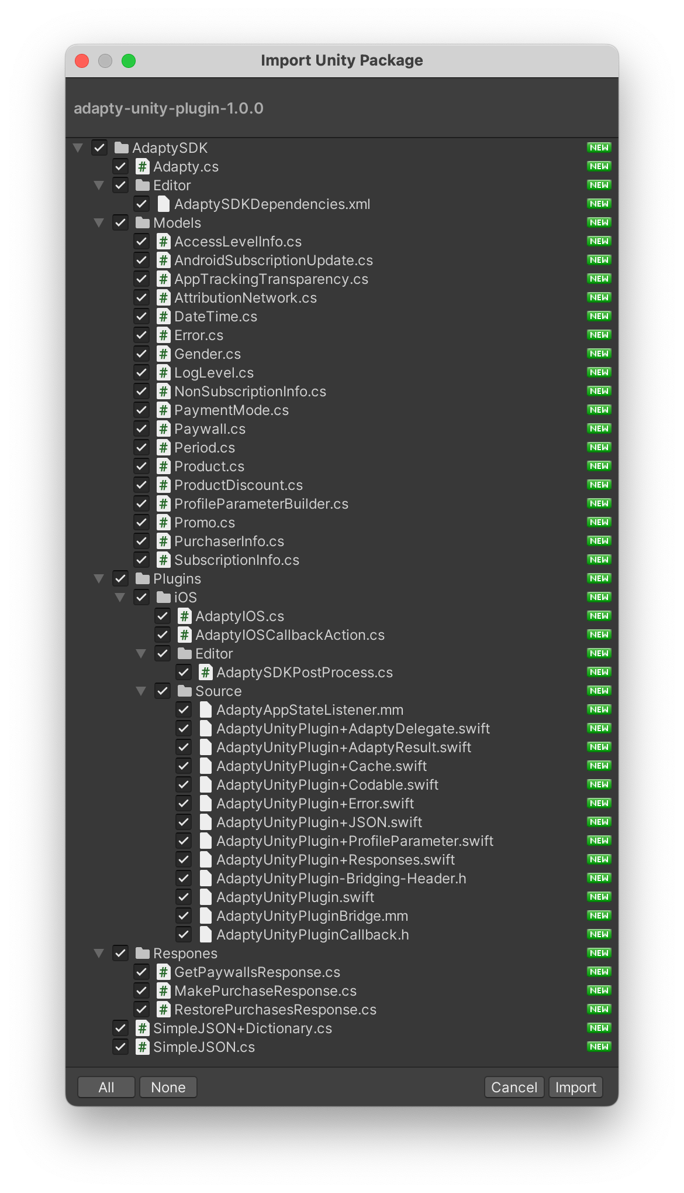Screen dimensions: 684x1193
Task: Click the script icon beside Gender.cs
Action: [163, 354]
